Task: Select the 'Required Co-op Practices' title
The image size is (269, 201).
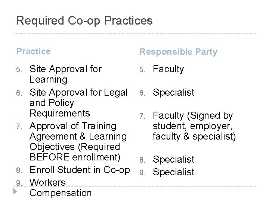Action: [x=84, y=21]
